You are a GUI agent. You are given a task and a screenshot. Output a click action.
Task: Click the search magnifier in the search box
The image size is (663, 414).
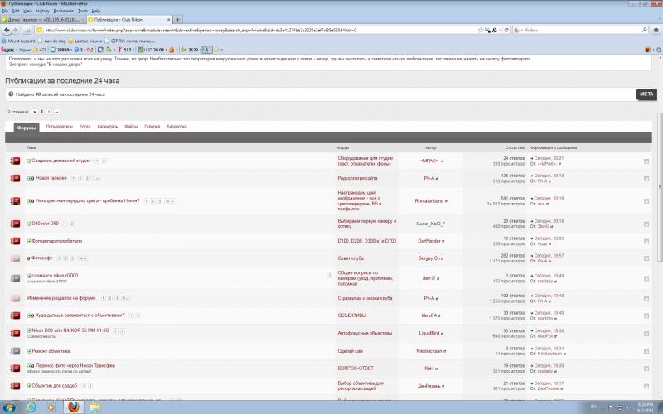(x=645, y=31)
